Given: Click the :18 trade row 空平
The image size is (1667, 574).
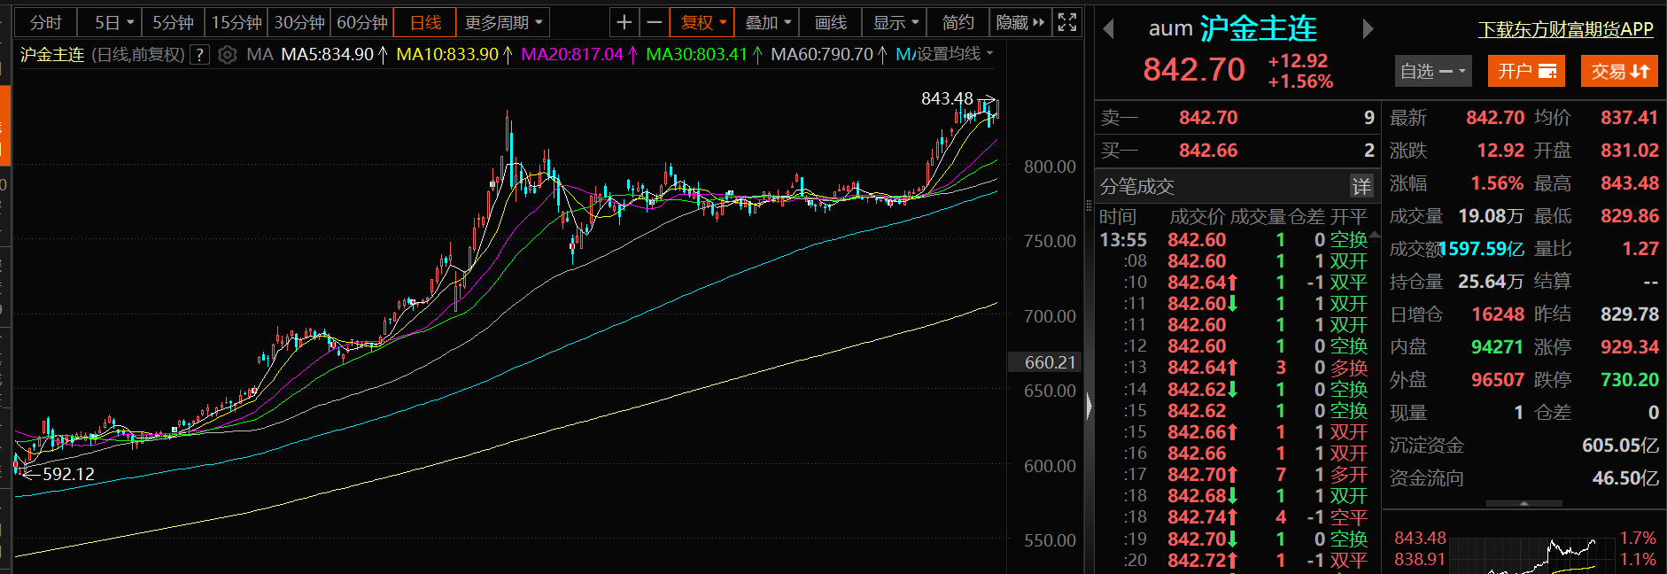Looking at the screenshot, I should coord(1236,517).
